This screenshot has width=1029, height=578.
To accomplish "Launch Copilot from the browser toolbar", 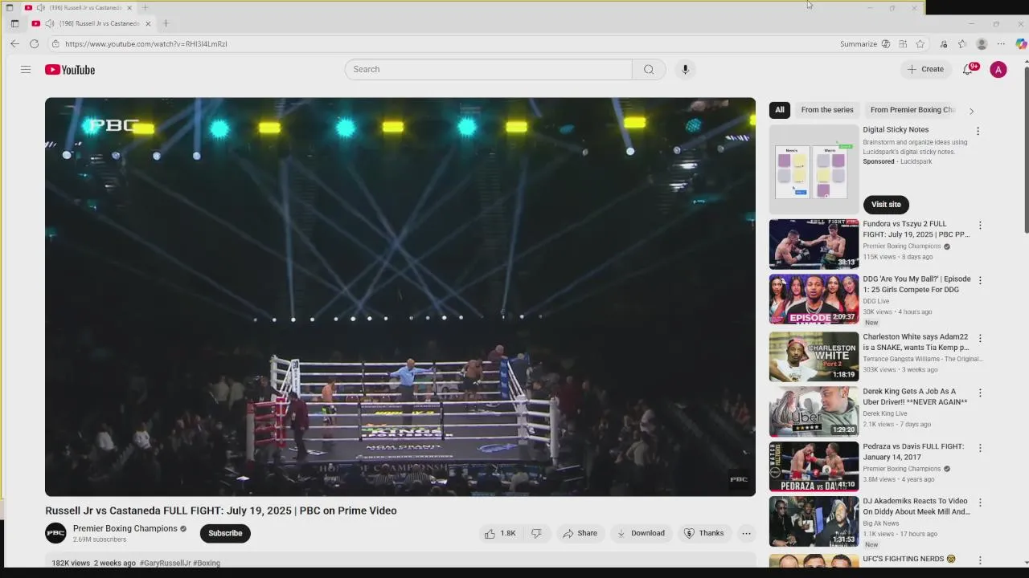I will tap(1021, 44).
